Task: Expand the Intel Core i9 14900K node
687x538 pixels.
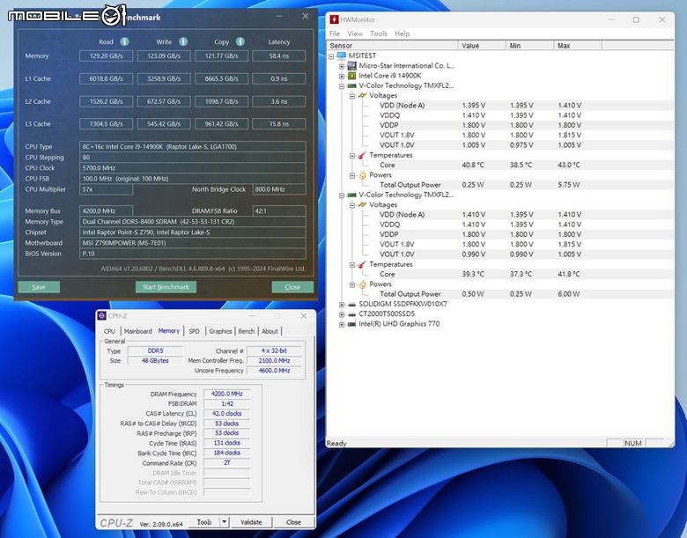Action: coord(342,77)
